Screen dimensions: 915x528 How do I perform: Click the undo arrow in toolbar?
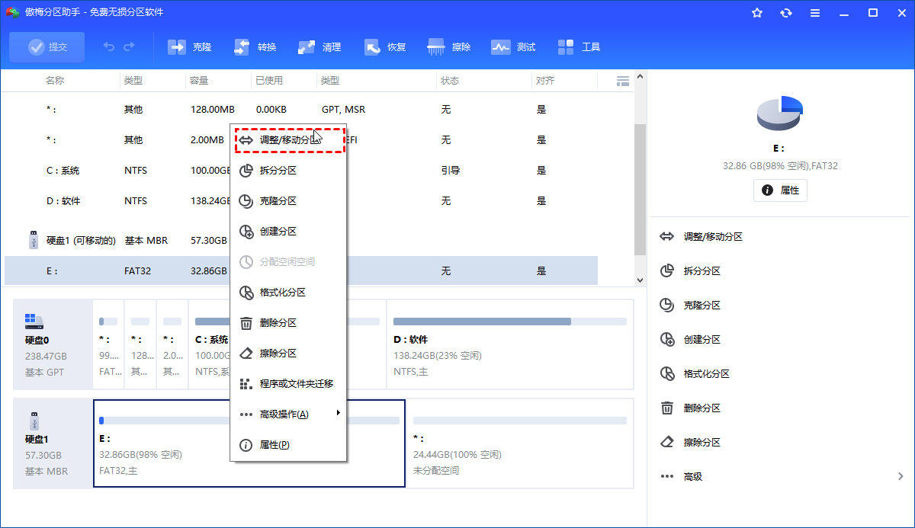click(x=109, y=47)
